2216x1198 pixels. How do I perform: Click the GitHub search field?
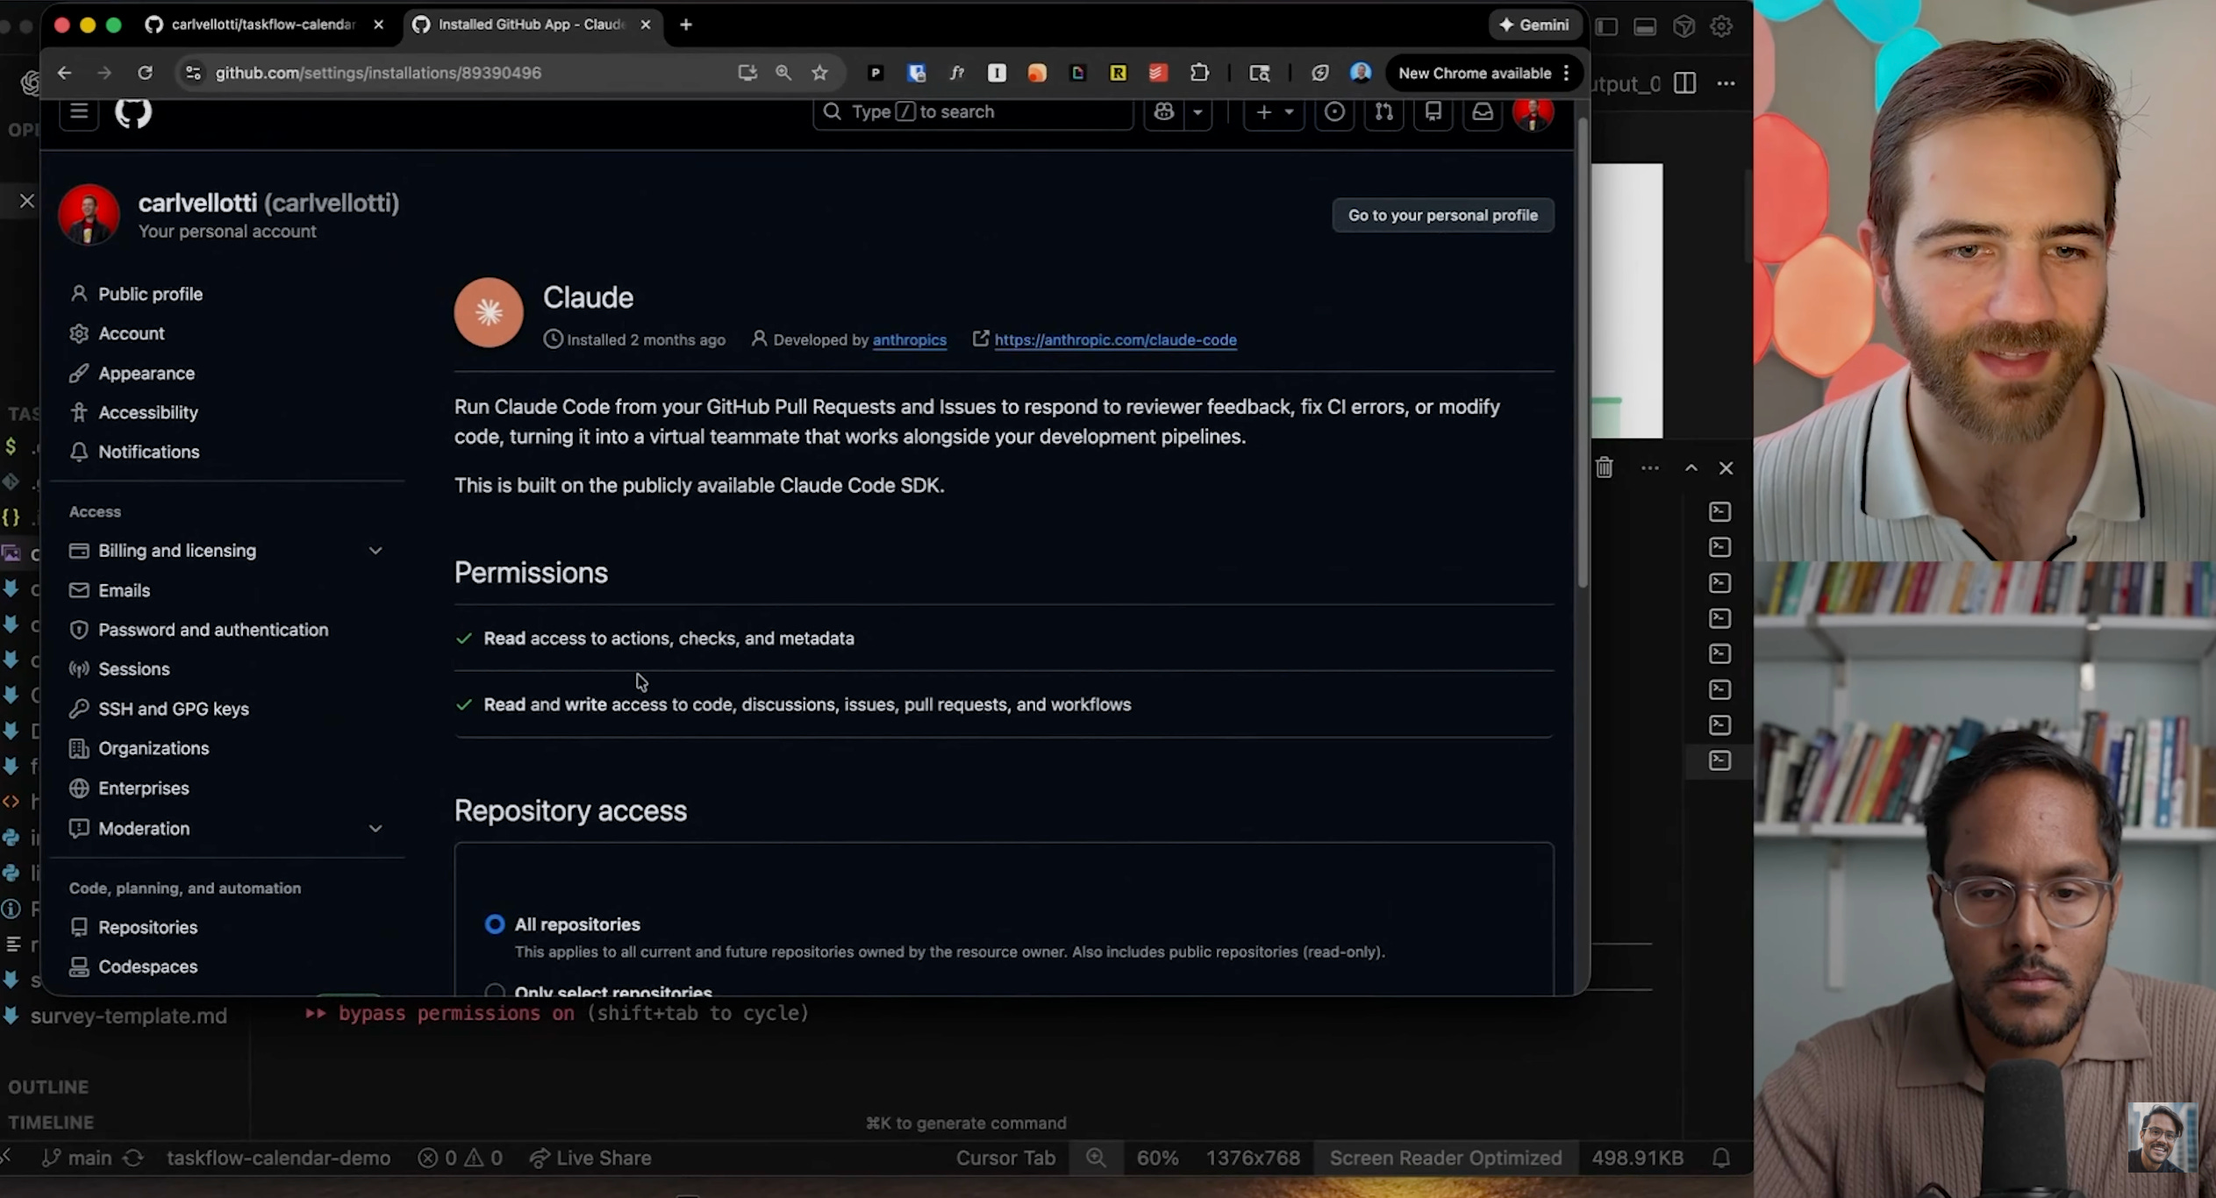click(972, 112)
